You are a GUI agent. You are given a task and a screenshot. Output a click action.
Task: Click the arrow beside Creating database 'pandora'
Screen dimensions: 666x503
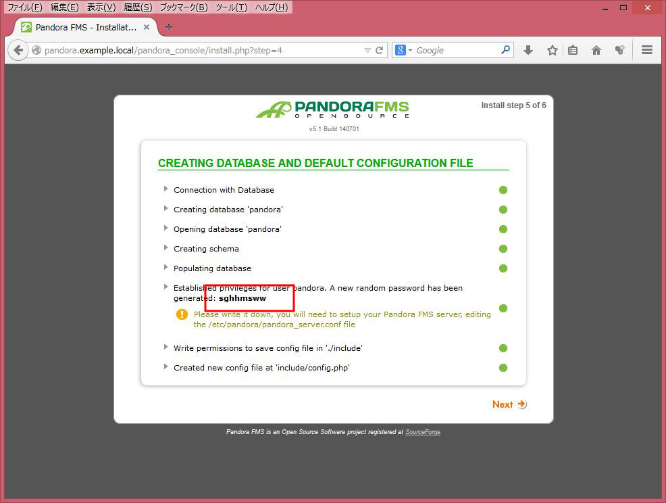coord(165,208)
